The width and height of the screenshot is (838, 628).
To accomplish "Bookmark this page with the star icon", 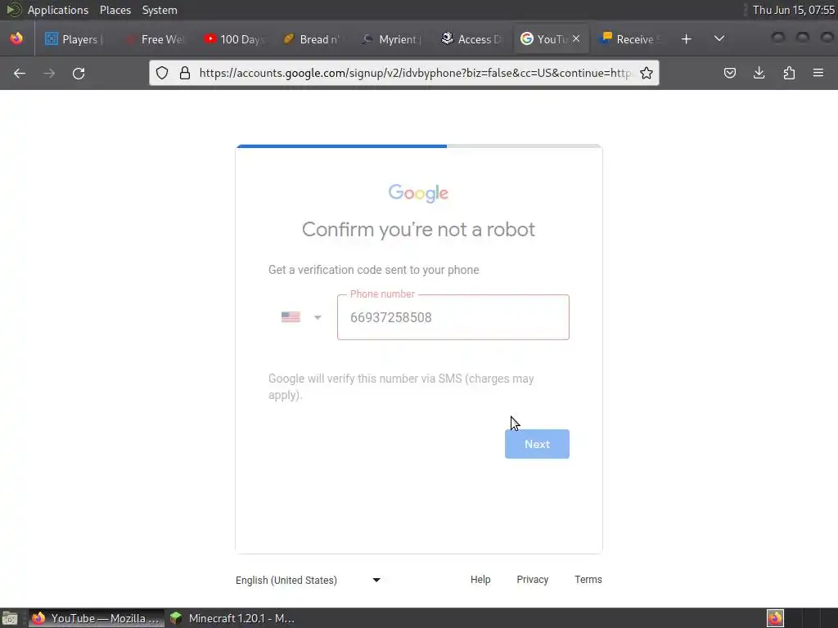I will pos(647,73).
